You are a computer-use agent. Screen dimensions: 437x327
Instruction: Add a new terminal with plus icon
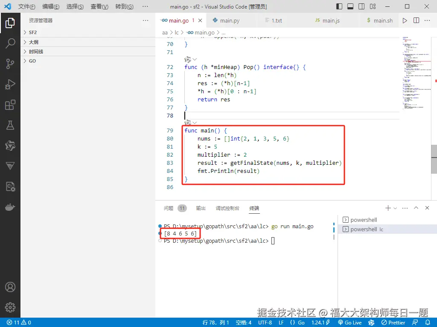coord(388,208)
